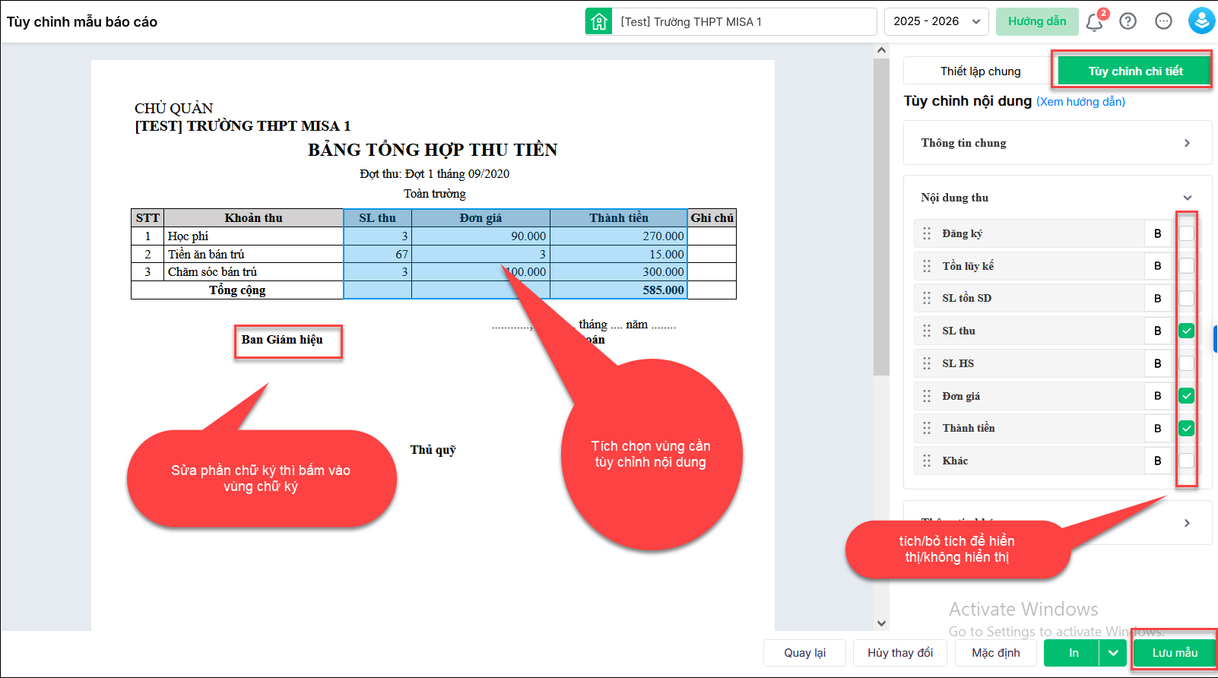This screenshot has width=1218, height=678.
Task: Enable the Đăng ký checkbox
Action: point(1186,233)
